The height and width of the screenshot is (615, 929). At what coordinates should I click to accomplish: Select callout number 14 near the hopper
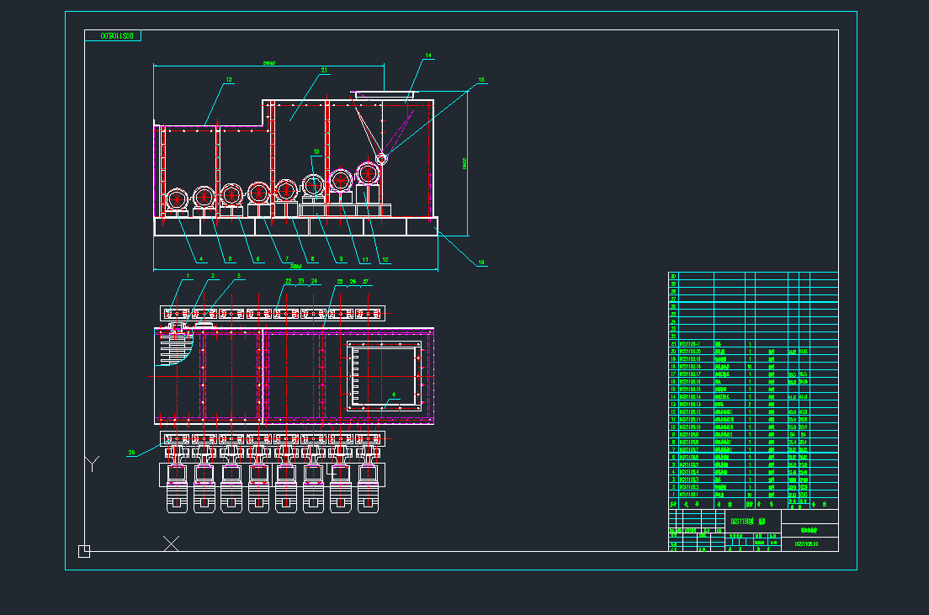(x=428, y=56)
